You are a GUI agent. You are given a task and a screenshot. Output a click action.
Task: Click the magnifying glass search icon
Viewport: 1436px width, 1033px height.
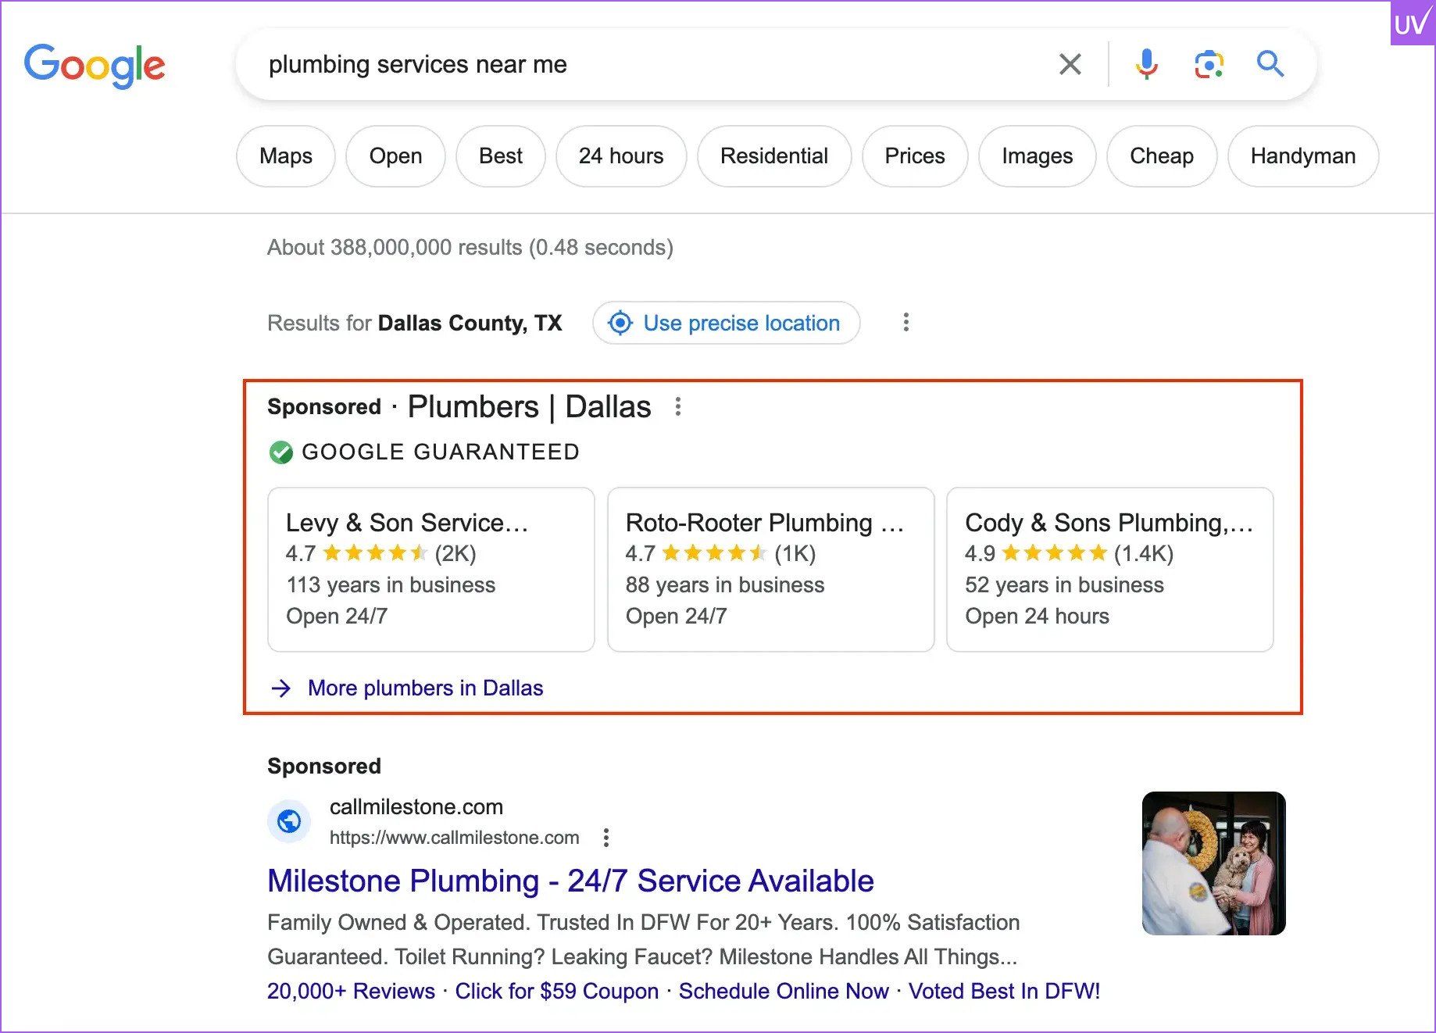[x=1270, y=64]
